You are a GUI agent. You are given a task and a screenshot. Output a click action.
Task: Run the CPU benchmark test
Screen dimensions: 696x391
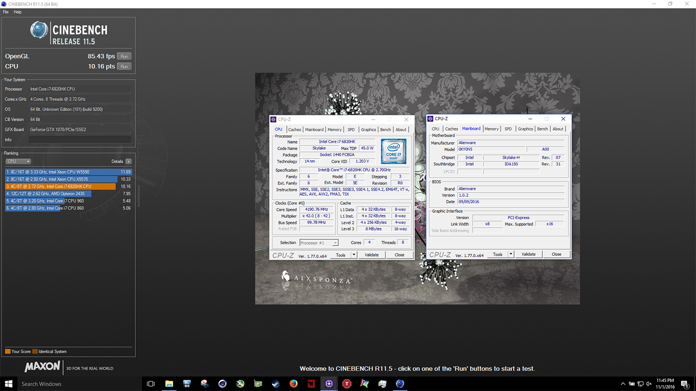coord(124,67)
